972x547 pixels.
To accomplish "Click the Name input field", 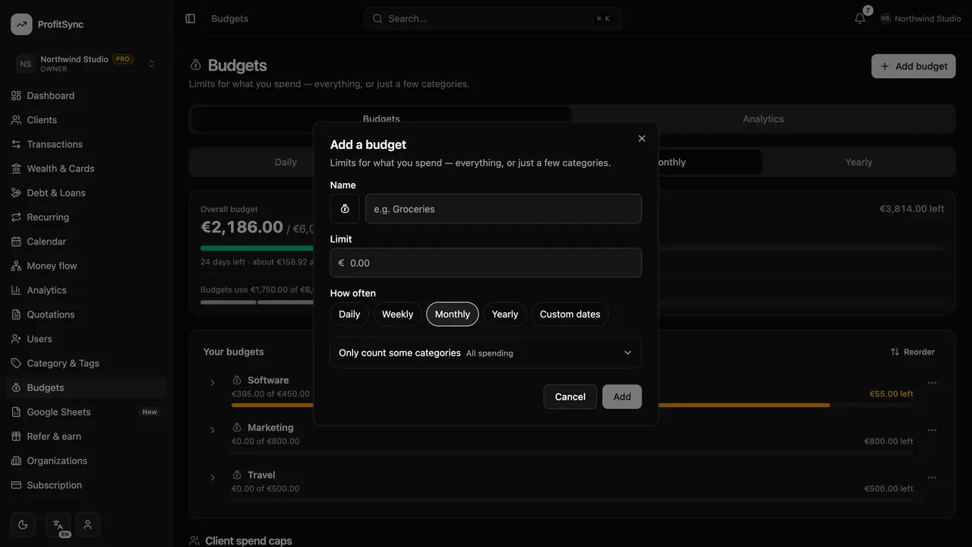I will (x=503, y=209).
